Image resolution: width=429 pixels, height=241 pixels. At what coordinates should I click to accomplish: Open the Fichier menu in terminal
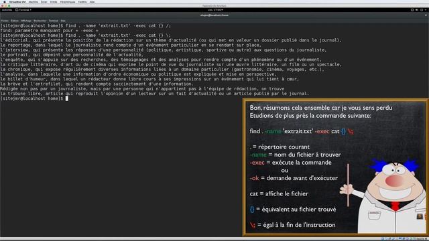point(5,21)
